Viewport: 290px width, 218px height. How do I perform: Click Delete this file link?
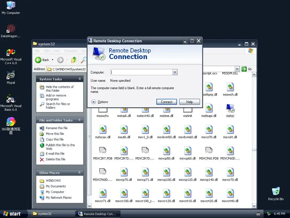[x=56, y=159]
